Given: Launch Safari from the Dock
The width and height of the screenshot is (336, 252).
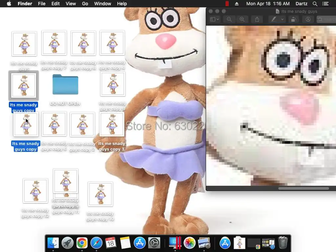Looking at the screenshot, I should [96, 243].
